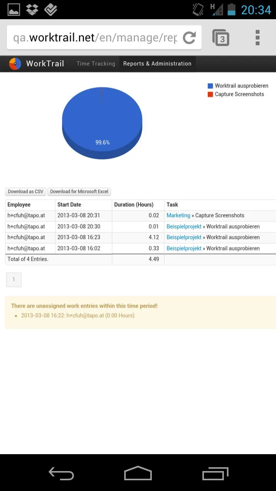Click Capture Screenshots task text in table

click(x=220, y=216)
